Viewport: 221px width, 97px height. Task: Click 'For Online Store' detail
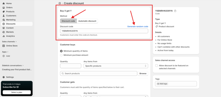pos(165,40)
